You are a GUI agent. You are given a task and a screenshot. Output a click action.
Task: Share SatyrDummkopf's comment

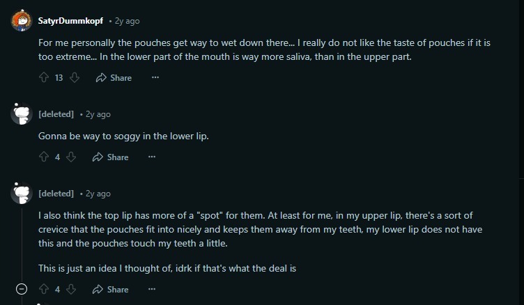[x=113, y=78]
